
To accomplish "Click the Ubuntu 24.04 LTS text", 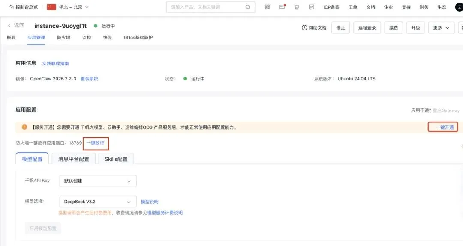I will (356, 79).
